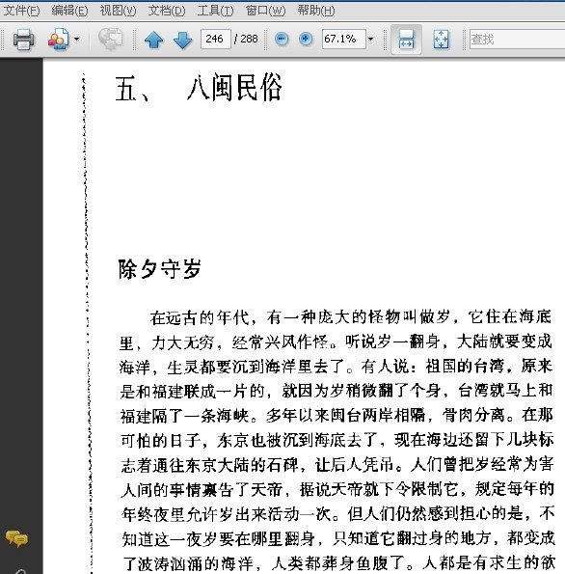Screen dimensions: 565x574
Task: Click the zoom in plus button
Action: (x=306, y=39)
